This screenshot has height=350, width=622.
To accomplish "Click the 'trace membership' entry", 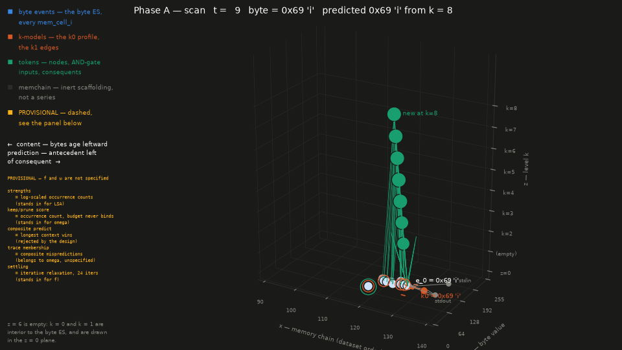I will [x=28, y=248].
